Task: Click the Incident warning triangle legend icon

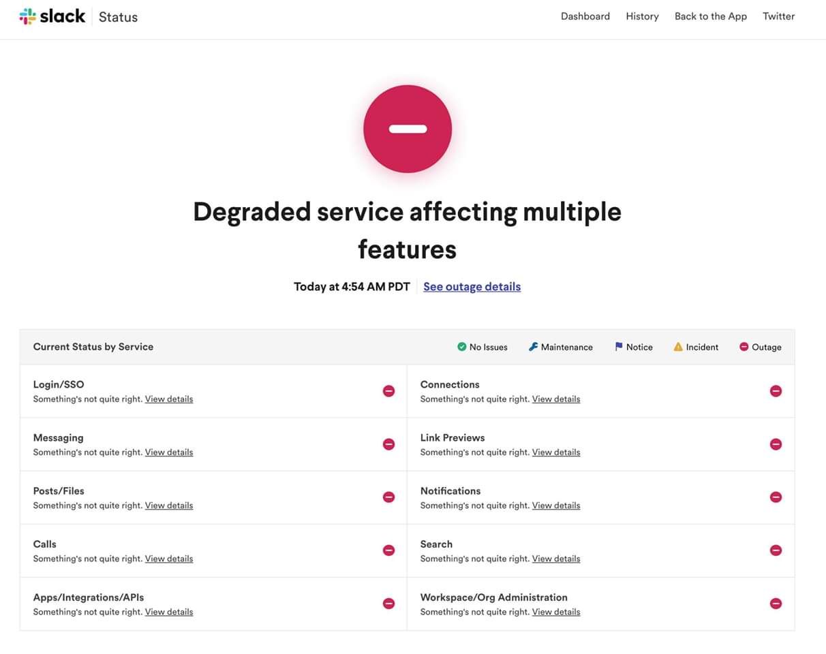Action: [x=678, y=347]
